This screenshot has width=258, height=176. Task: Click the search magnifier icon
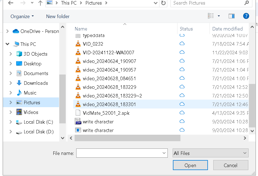246,3
